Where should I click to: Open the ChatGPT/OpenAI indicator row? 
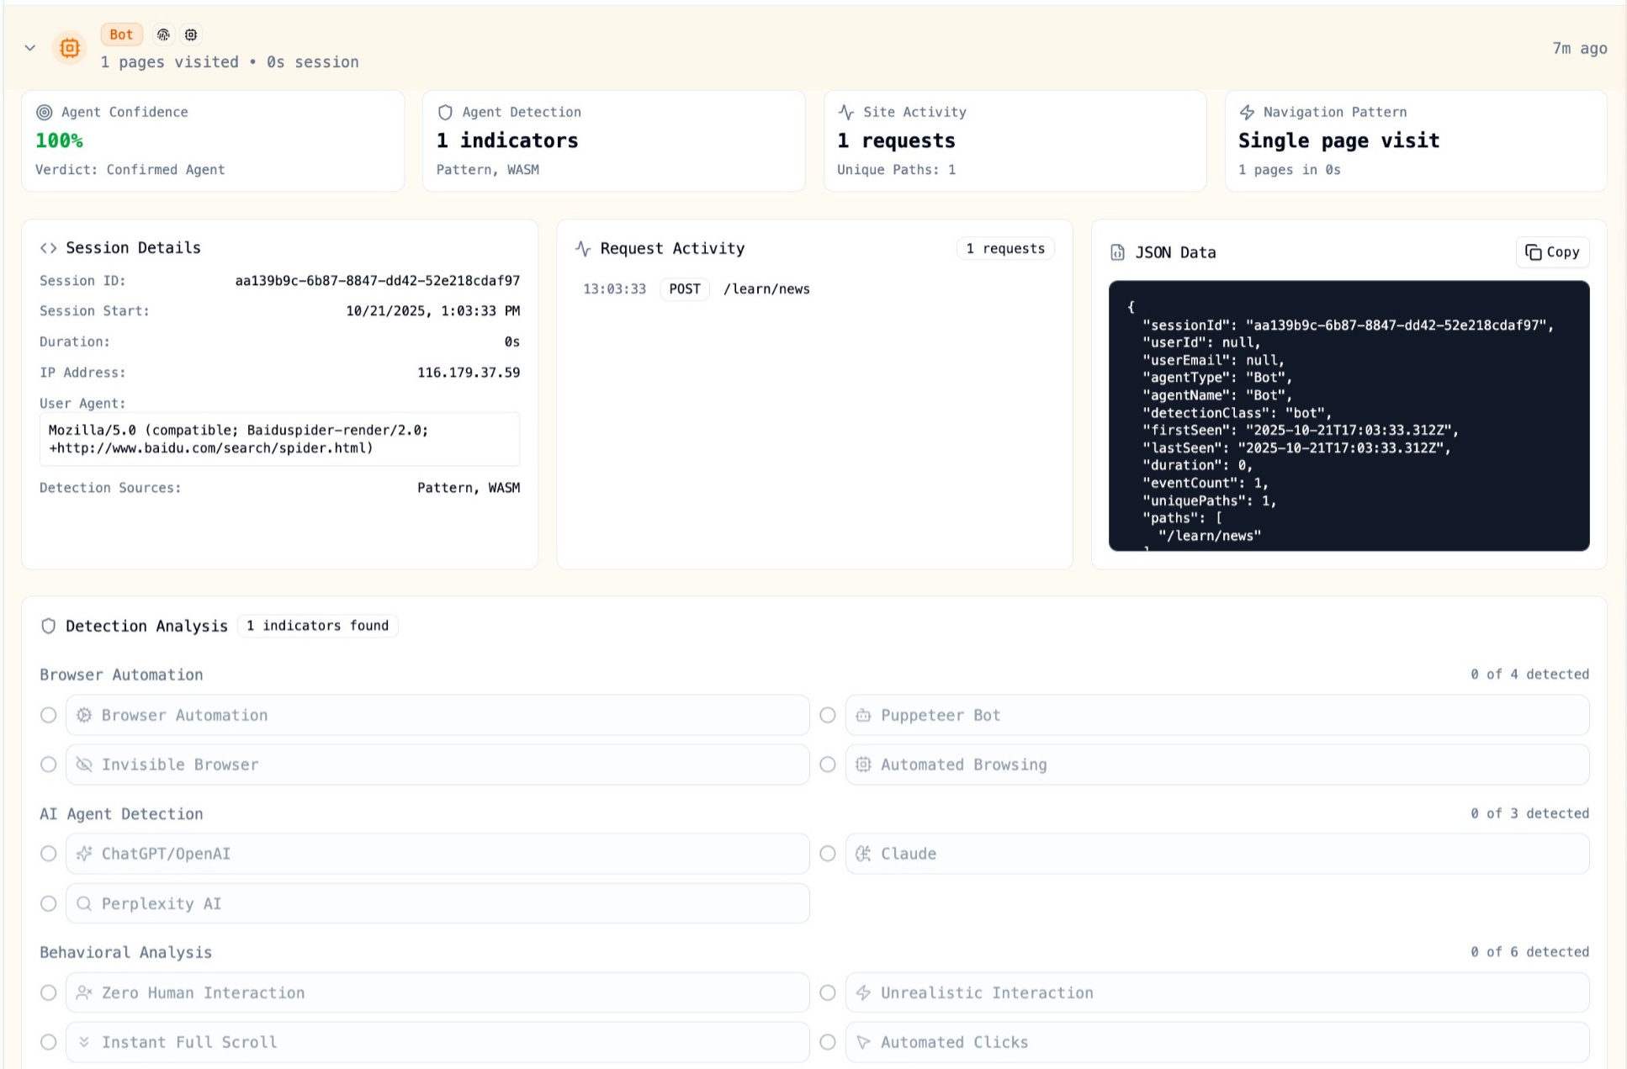click(437, 854)
